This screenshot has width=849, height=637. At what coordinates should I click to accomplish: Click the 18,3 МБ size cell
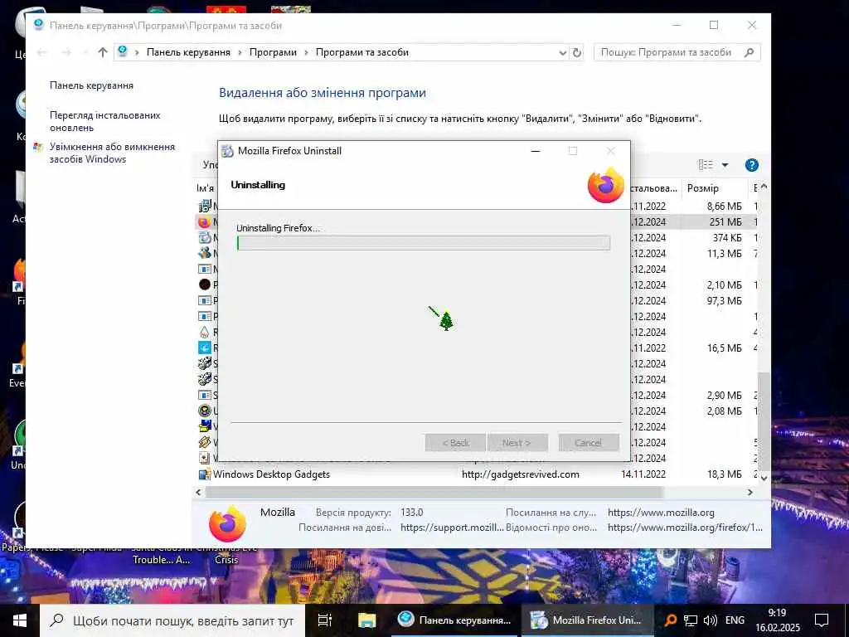(724, 474)
